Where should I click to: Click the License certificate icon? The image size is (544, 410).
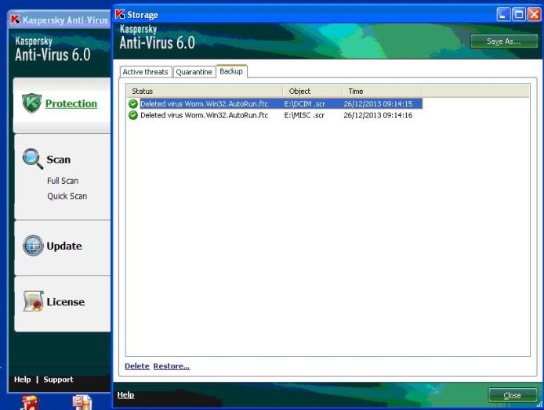pyautogui.click(x=33, y=301)
